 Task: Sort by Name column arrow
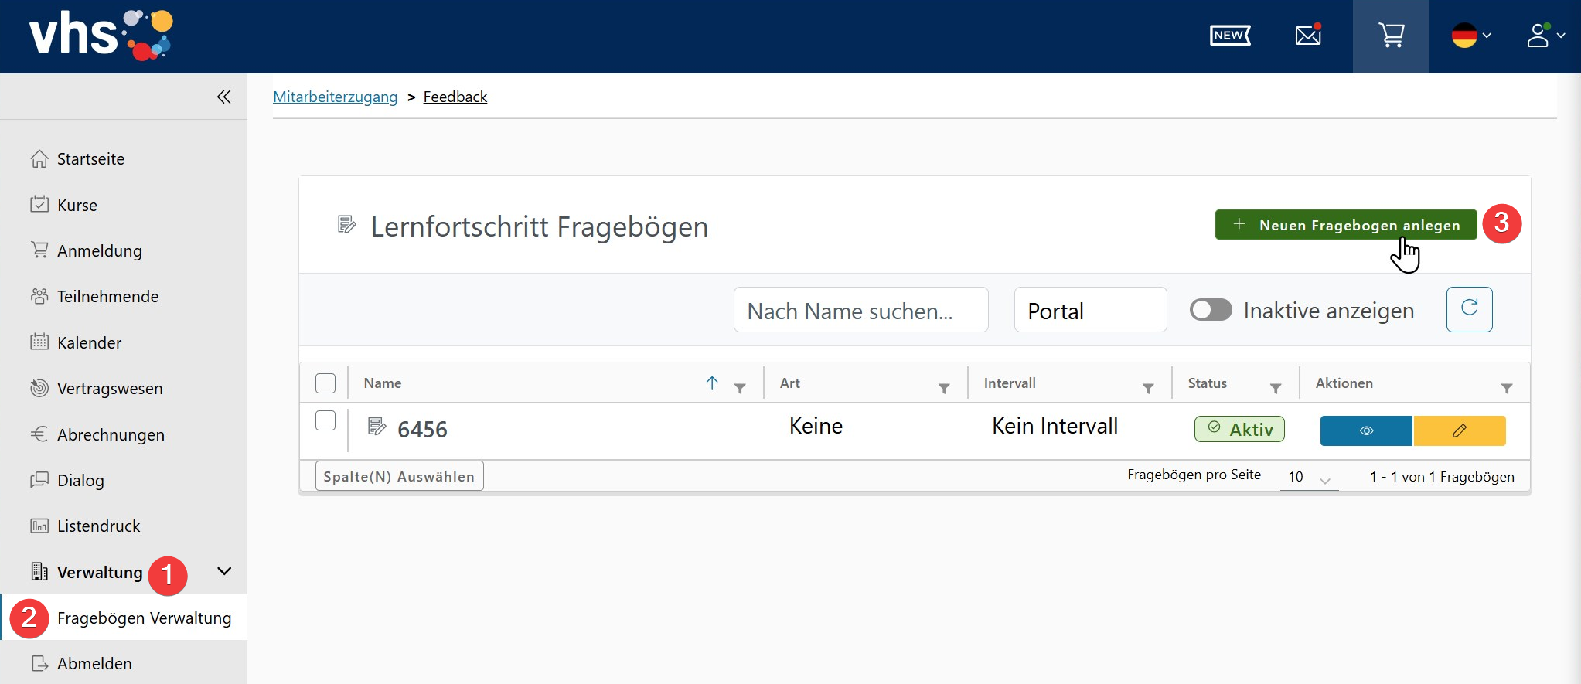tap(712, 383)
